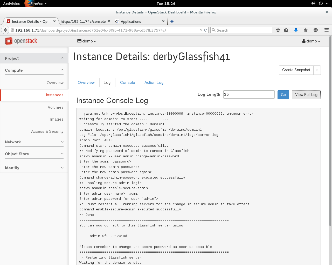Open the Firefox application menu in top bar

[x=36, y=4]
